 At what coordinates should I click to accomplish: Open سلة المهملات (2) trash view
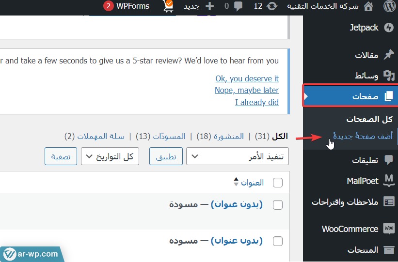point(95,136)
